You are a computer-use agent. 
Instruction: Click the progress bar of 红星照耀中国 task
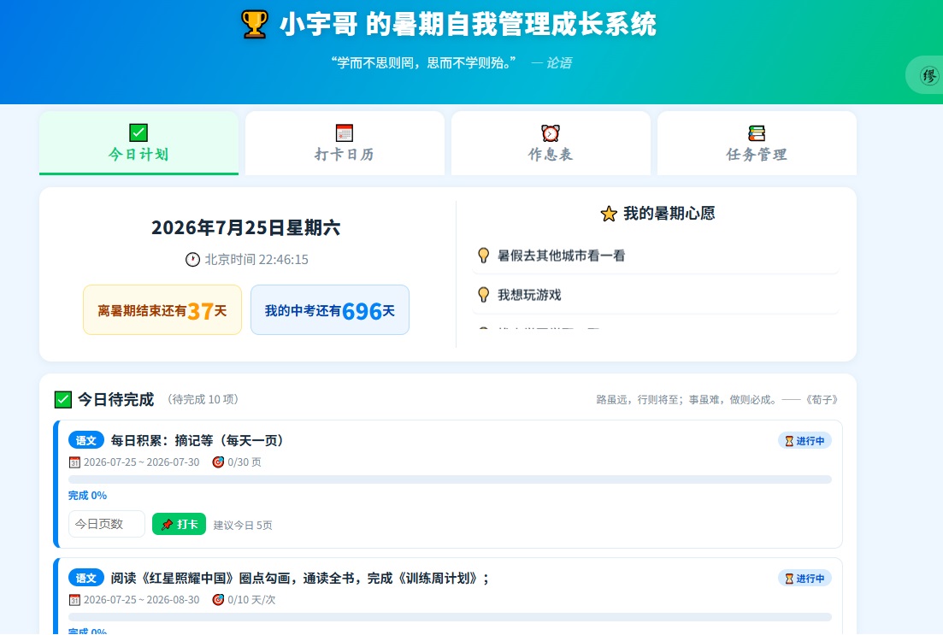click(x=450, y=618)
